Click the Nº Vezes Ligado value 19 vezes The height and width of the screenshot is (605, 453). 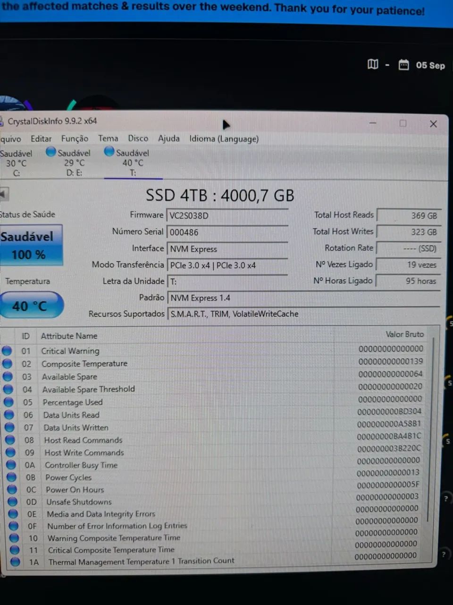tap(409, 265)
